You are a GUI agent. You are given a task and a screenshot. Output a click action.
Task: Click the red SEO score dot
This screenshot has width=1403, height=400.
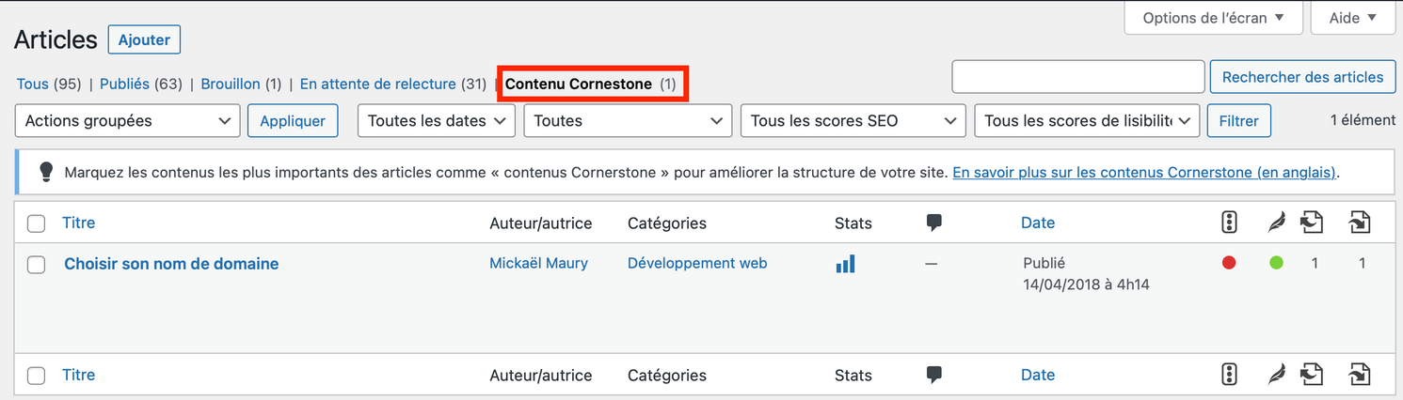click(1228, 264)
